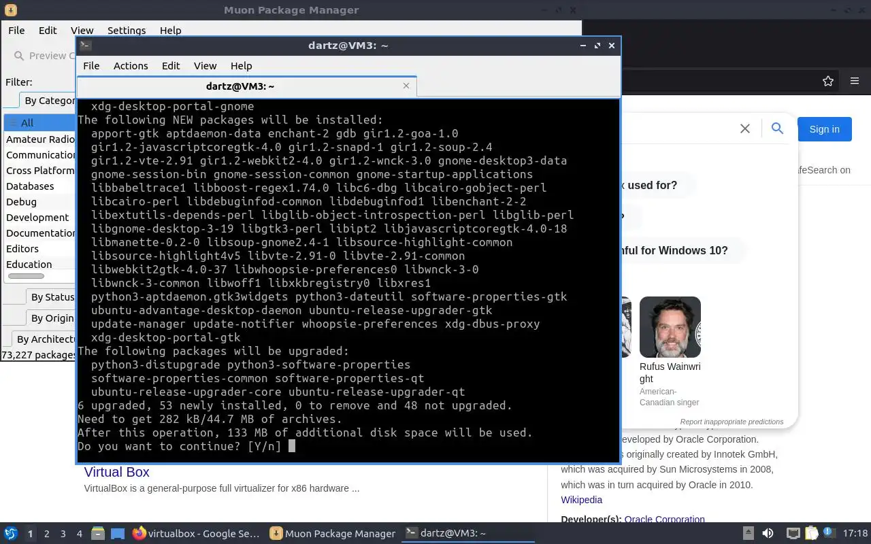This screenshot has width=871, height=544.
Task: Click the Google search magnifier icon
Action: coord(777,128)
